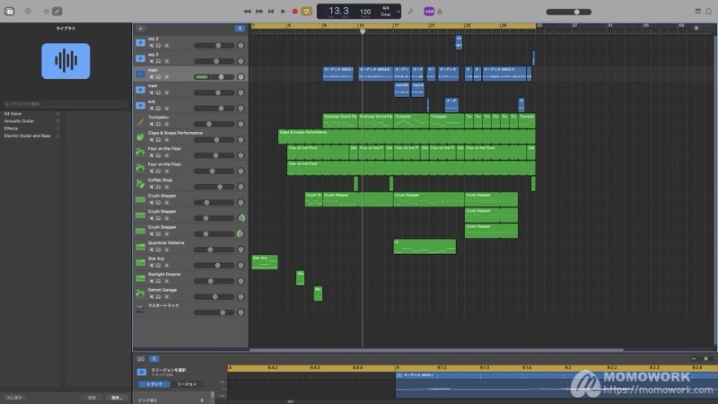
Task: Switch to the リージョン tab in editor
Action: click(187, 384)
